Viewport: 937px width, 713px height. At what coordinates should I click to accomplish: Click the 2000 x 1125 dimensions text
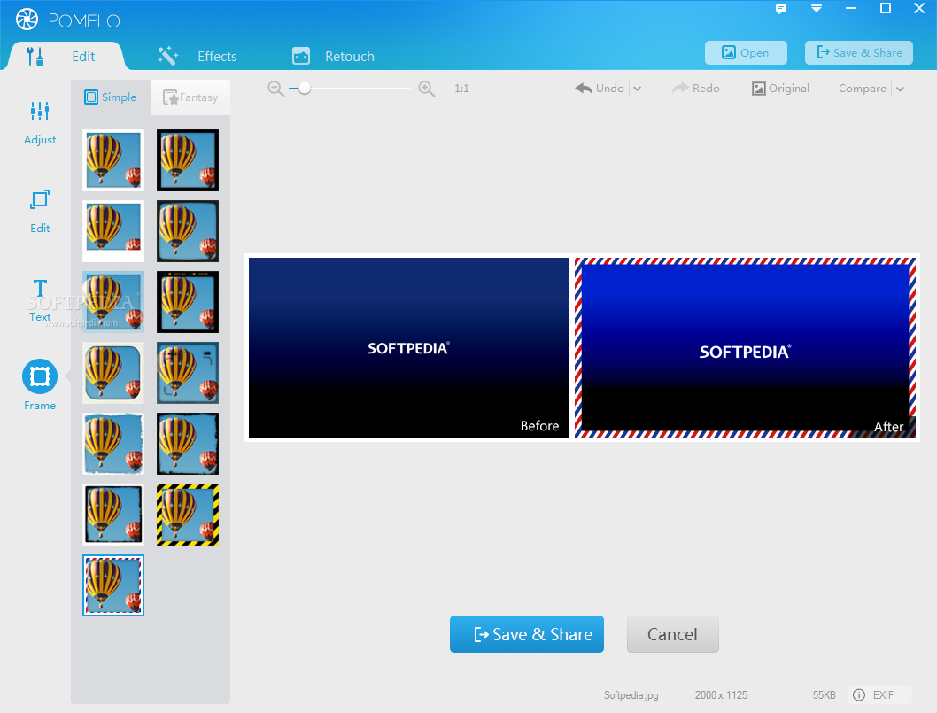721,695
